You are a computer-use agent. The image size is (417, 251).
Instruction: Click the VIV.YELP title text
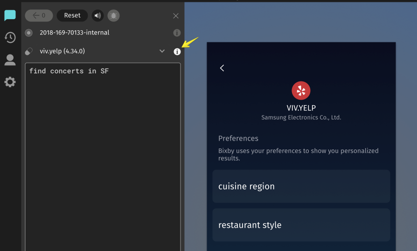click(x=301, y=108)
